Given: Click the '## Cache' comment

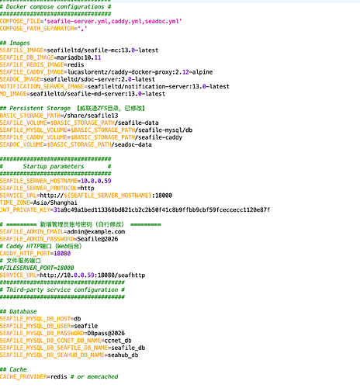Looking at the screenshot, I should (x=13, y=369).
